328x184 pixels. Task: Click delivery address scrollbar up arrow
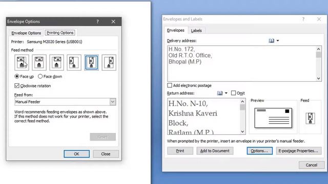coord(319,49)
